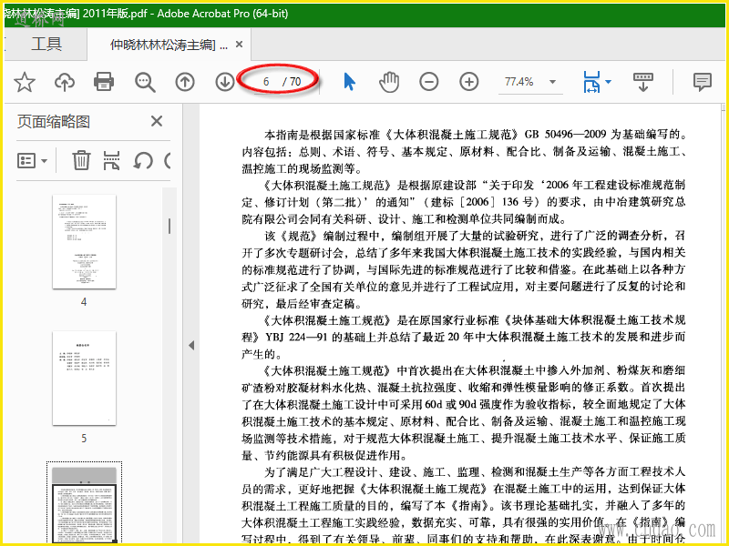
Task: Click the rotate counterclockwise icon
Action: coord(143,161)
